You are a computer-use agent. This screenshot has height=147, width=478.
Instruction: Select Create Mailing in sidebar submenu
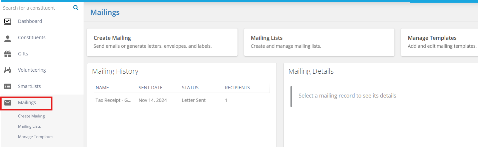coord(31,116)
